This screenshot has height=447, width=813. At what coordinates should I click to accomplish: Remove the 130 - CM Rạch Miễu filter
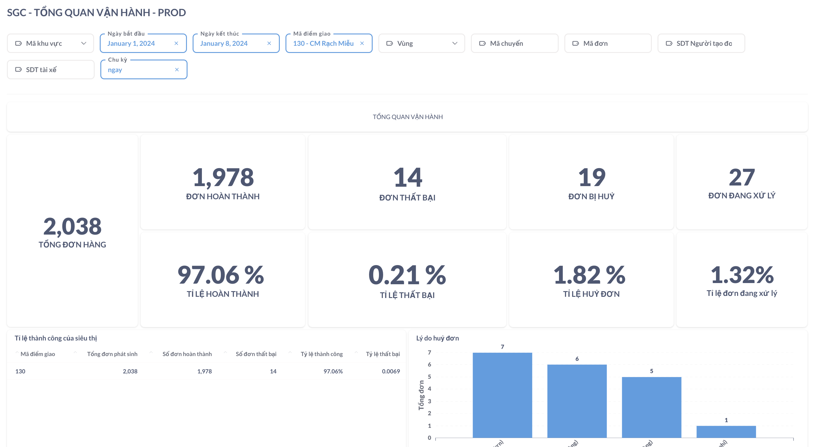pyautogui.click(x=362, y=43)
